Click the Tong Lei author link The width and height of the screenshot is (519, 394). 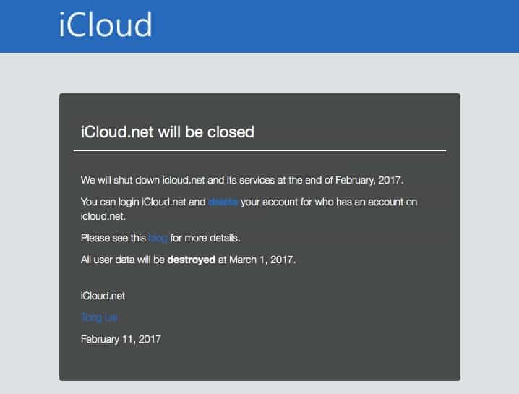click(98, 317)
